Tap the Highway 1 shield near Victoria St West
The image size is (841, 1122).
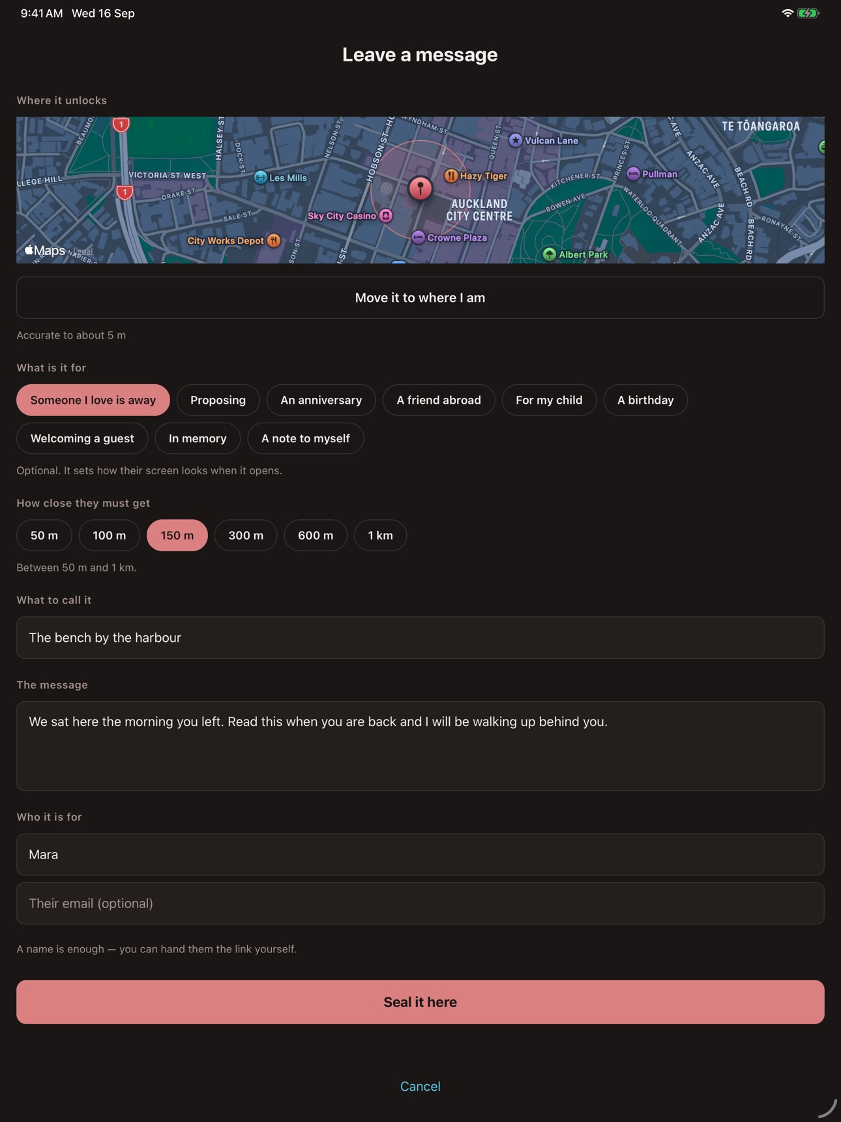click(125, 192)
